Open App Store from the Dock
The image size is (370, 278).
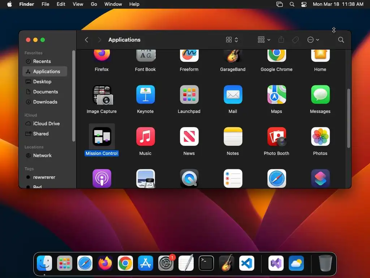point(146,263)
